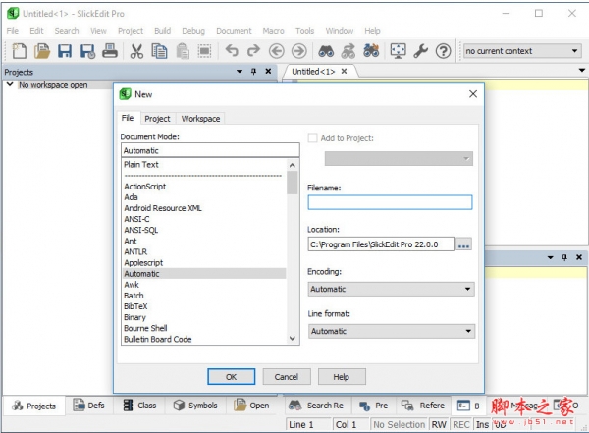Image resolution: width=589 pixels, height=433 pixels.
Task: Click the Print toolbar icon
Action: click(x=109, y=51)
